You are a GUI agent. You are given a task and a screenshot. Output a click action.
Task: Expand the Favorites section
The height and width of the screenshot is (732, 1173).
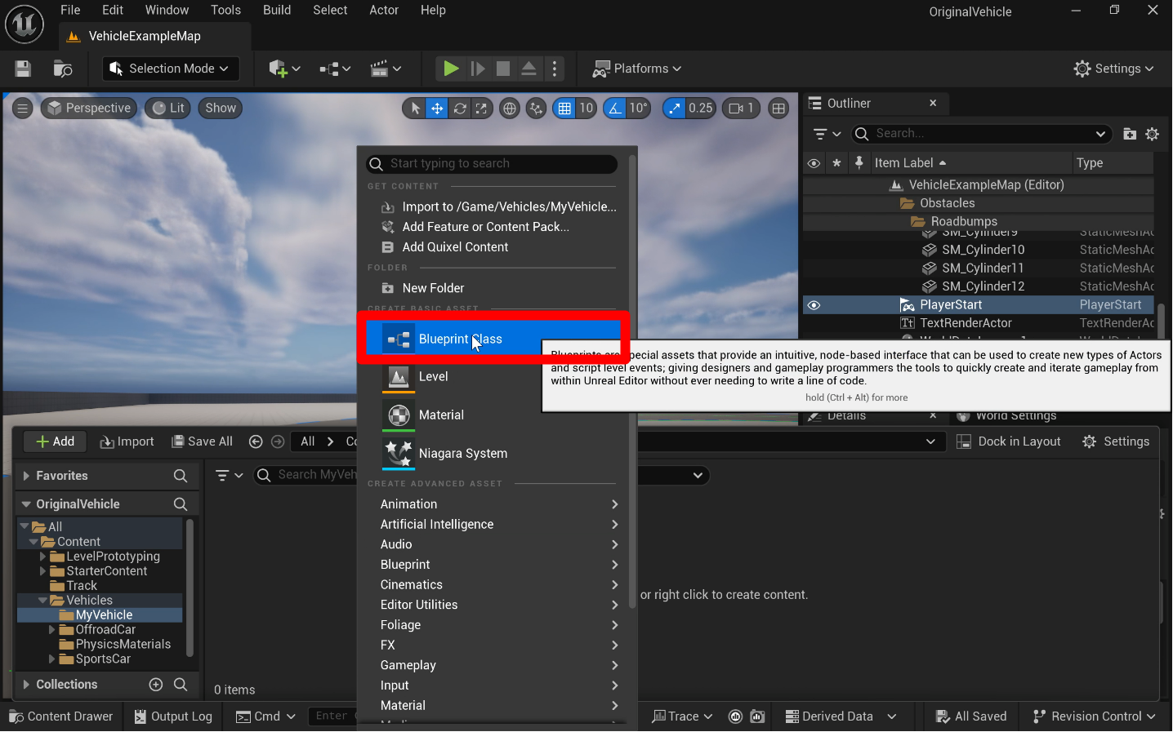[26, 476]
